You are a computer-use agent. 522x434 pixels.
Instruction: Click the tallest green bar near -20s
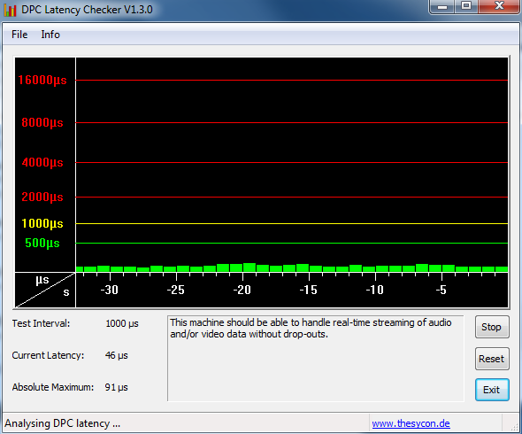(249, 267)
